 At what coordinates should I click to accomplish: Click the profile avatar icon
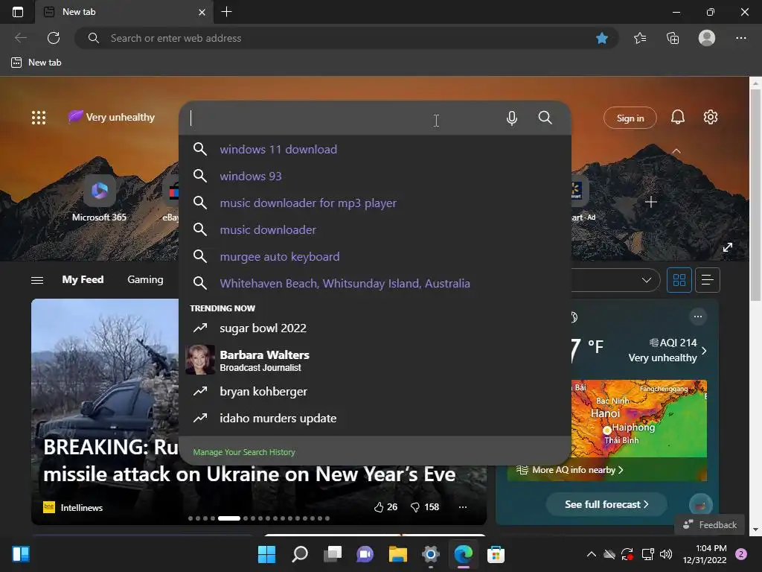click(x=707, y=38)
